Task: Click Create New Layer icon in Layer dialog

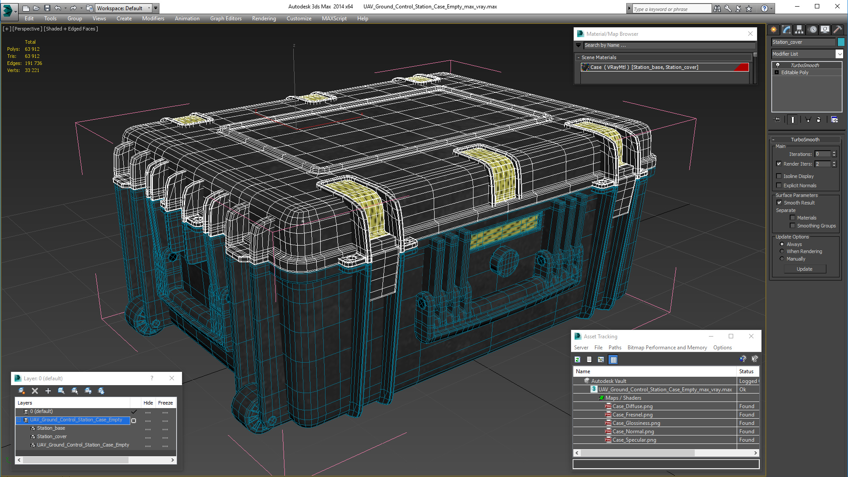Action: tap(22, 391)
